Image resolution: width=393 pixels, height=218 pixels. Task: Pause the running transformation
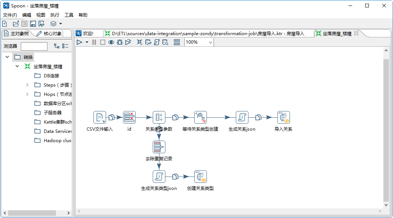pos(94,42)
